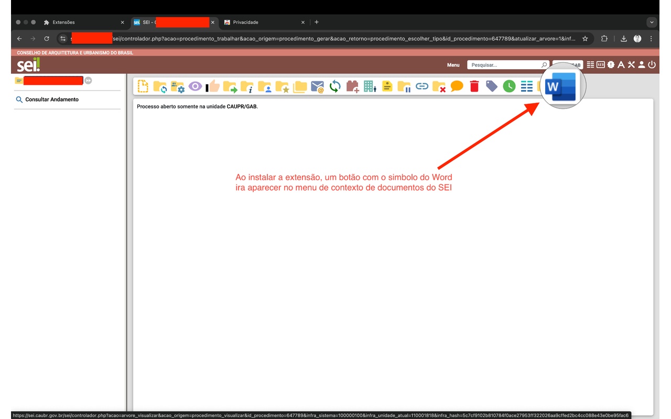Screen dimensions: 671x419
Task: Click the browser profile avatar
Action: pos(637,39)
